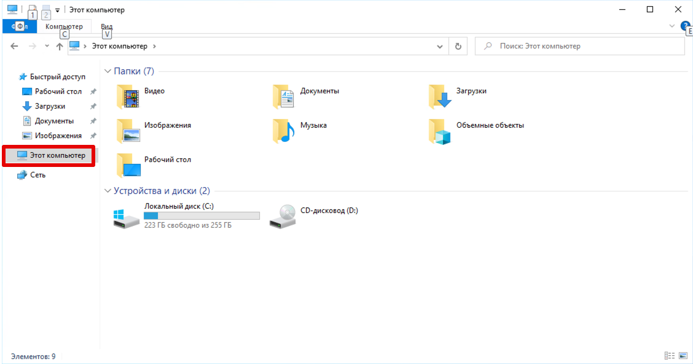The height and width of the screenshot is (364, 693).
Task: Unpin Рабочий стол from Quick Access
Action: [x=94, y=91]
